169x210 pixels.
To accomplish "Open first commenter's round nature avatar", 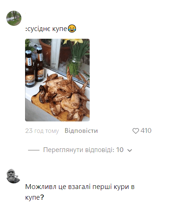I will pos(14,18).
